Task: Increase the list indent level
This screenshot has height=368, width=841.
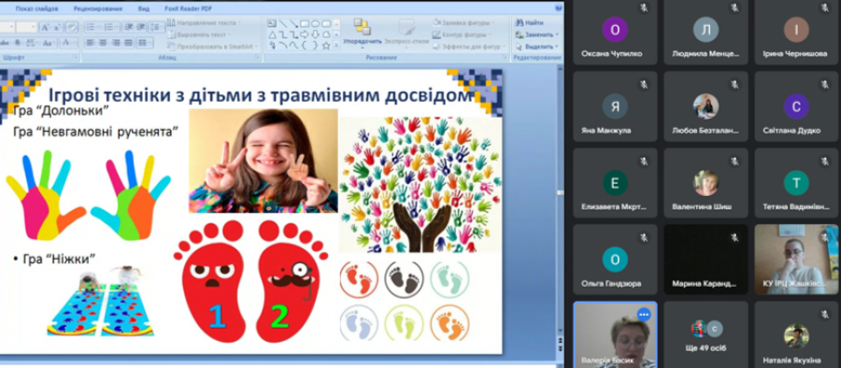Action: pyautogui.click(x=139, y=27)
